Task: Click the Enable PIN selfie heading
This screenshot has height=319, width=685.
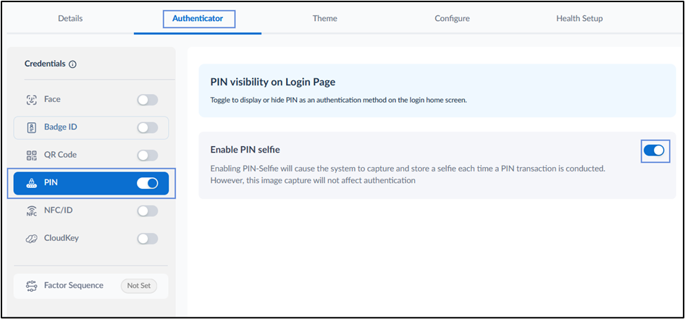Action: 245,150
